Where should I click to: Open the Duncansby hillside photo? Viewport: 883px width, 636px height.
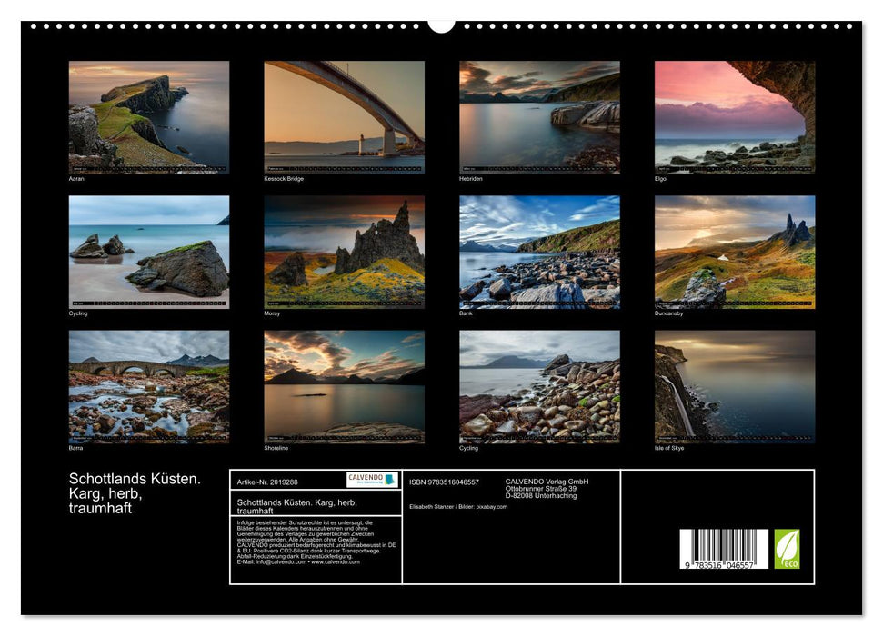735,252
